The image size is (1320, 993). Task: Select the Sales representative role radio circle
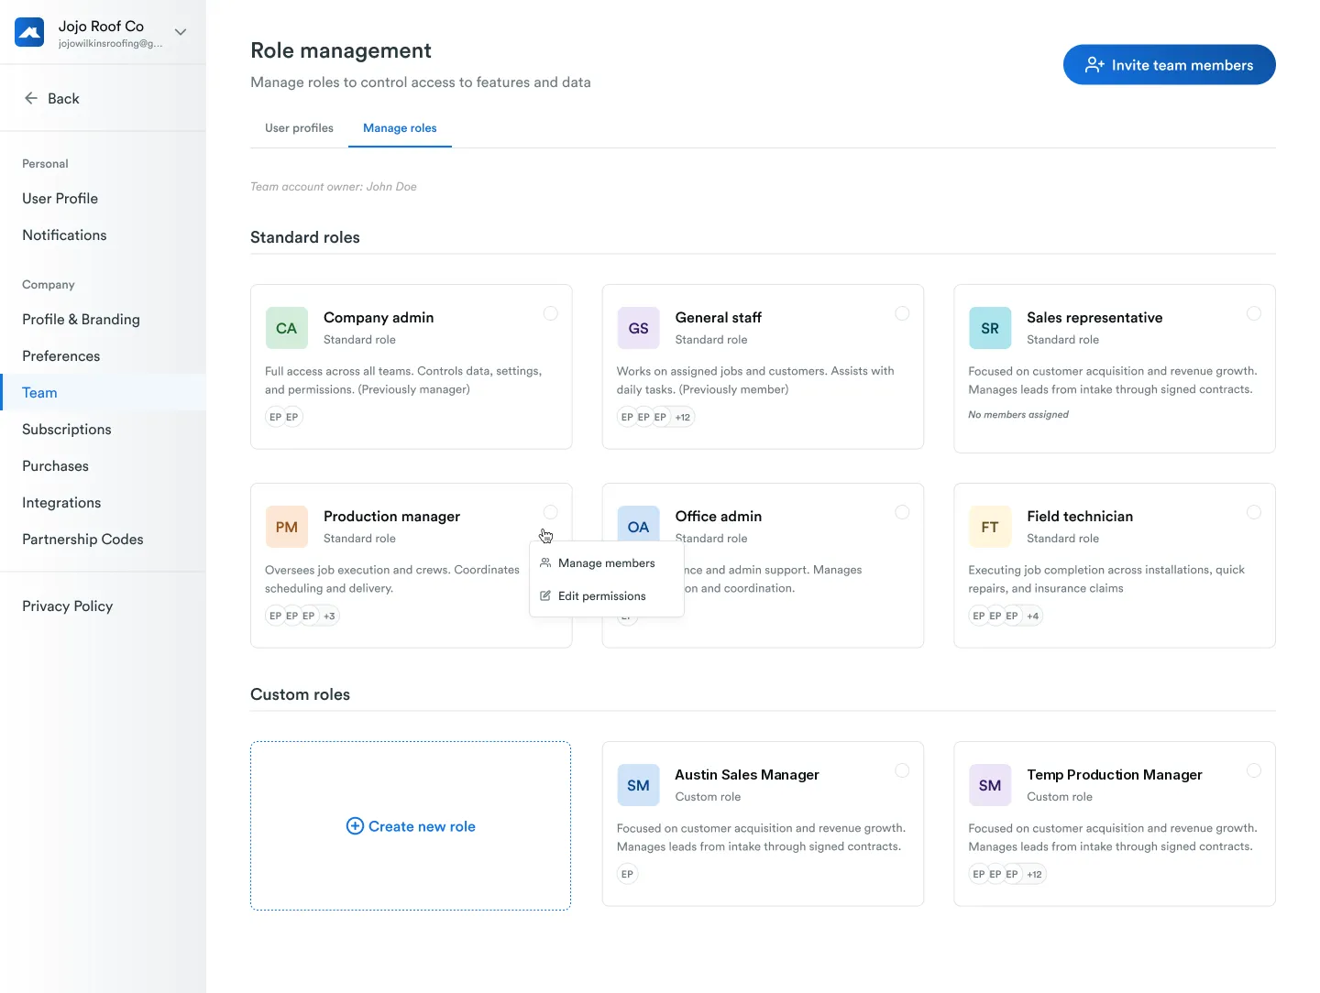[x=1254, y=313]
